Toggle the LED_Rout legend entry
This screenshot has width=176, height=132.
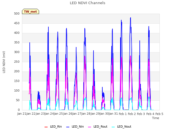coord(98,127)
